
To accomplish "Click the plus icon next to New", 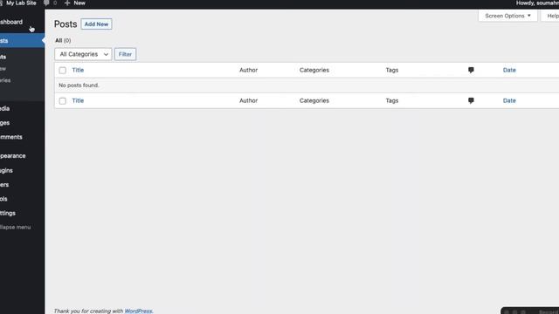I will pos(67,3).
